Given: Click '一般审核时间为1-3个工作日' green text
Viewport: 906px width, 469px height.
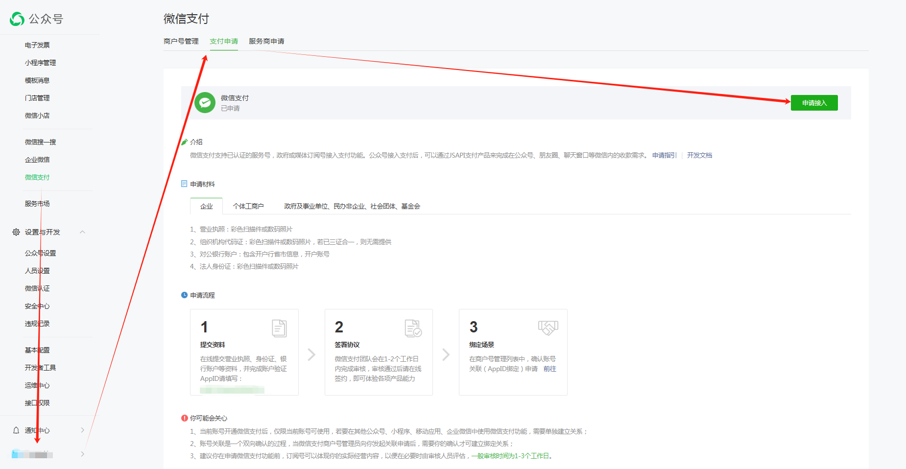Looking at the screenshot, I should click(x=510, y=456).
